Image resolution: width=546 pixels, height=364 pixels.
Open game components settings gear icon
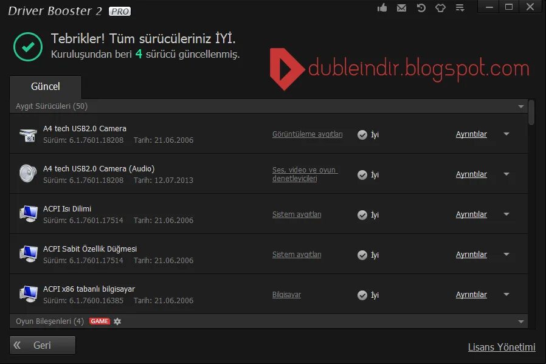(x=117, y=321)
